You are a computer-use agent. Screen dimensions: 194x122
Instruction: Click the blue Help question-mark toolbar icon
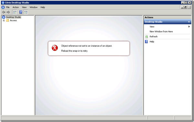coord(21,12)
